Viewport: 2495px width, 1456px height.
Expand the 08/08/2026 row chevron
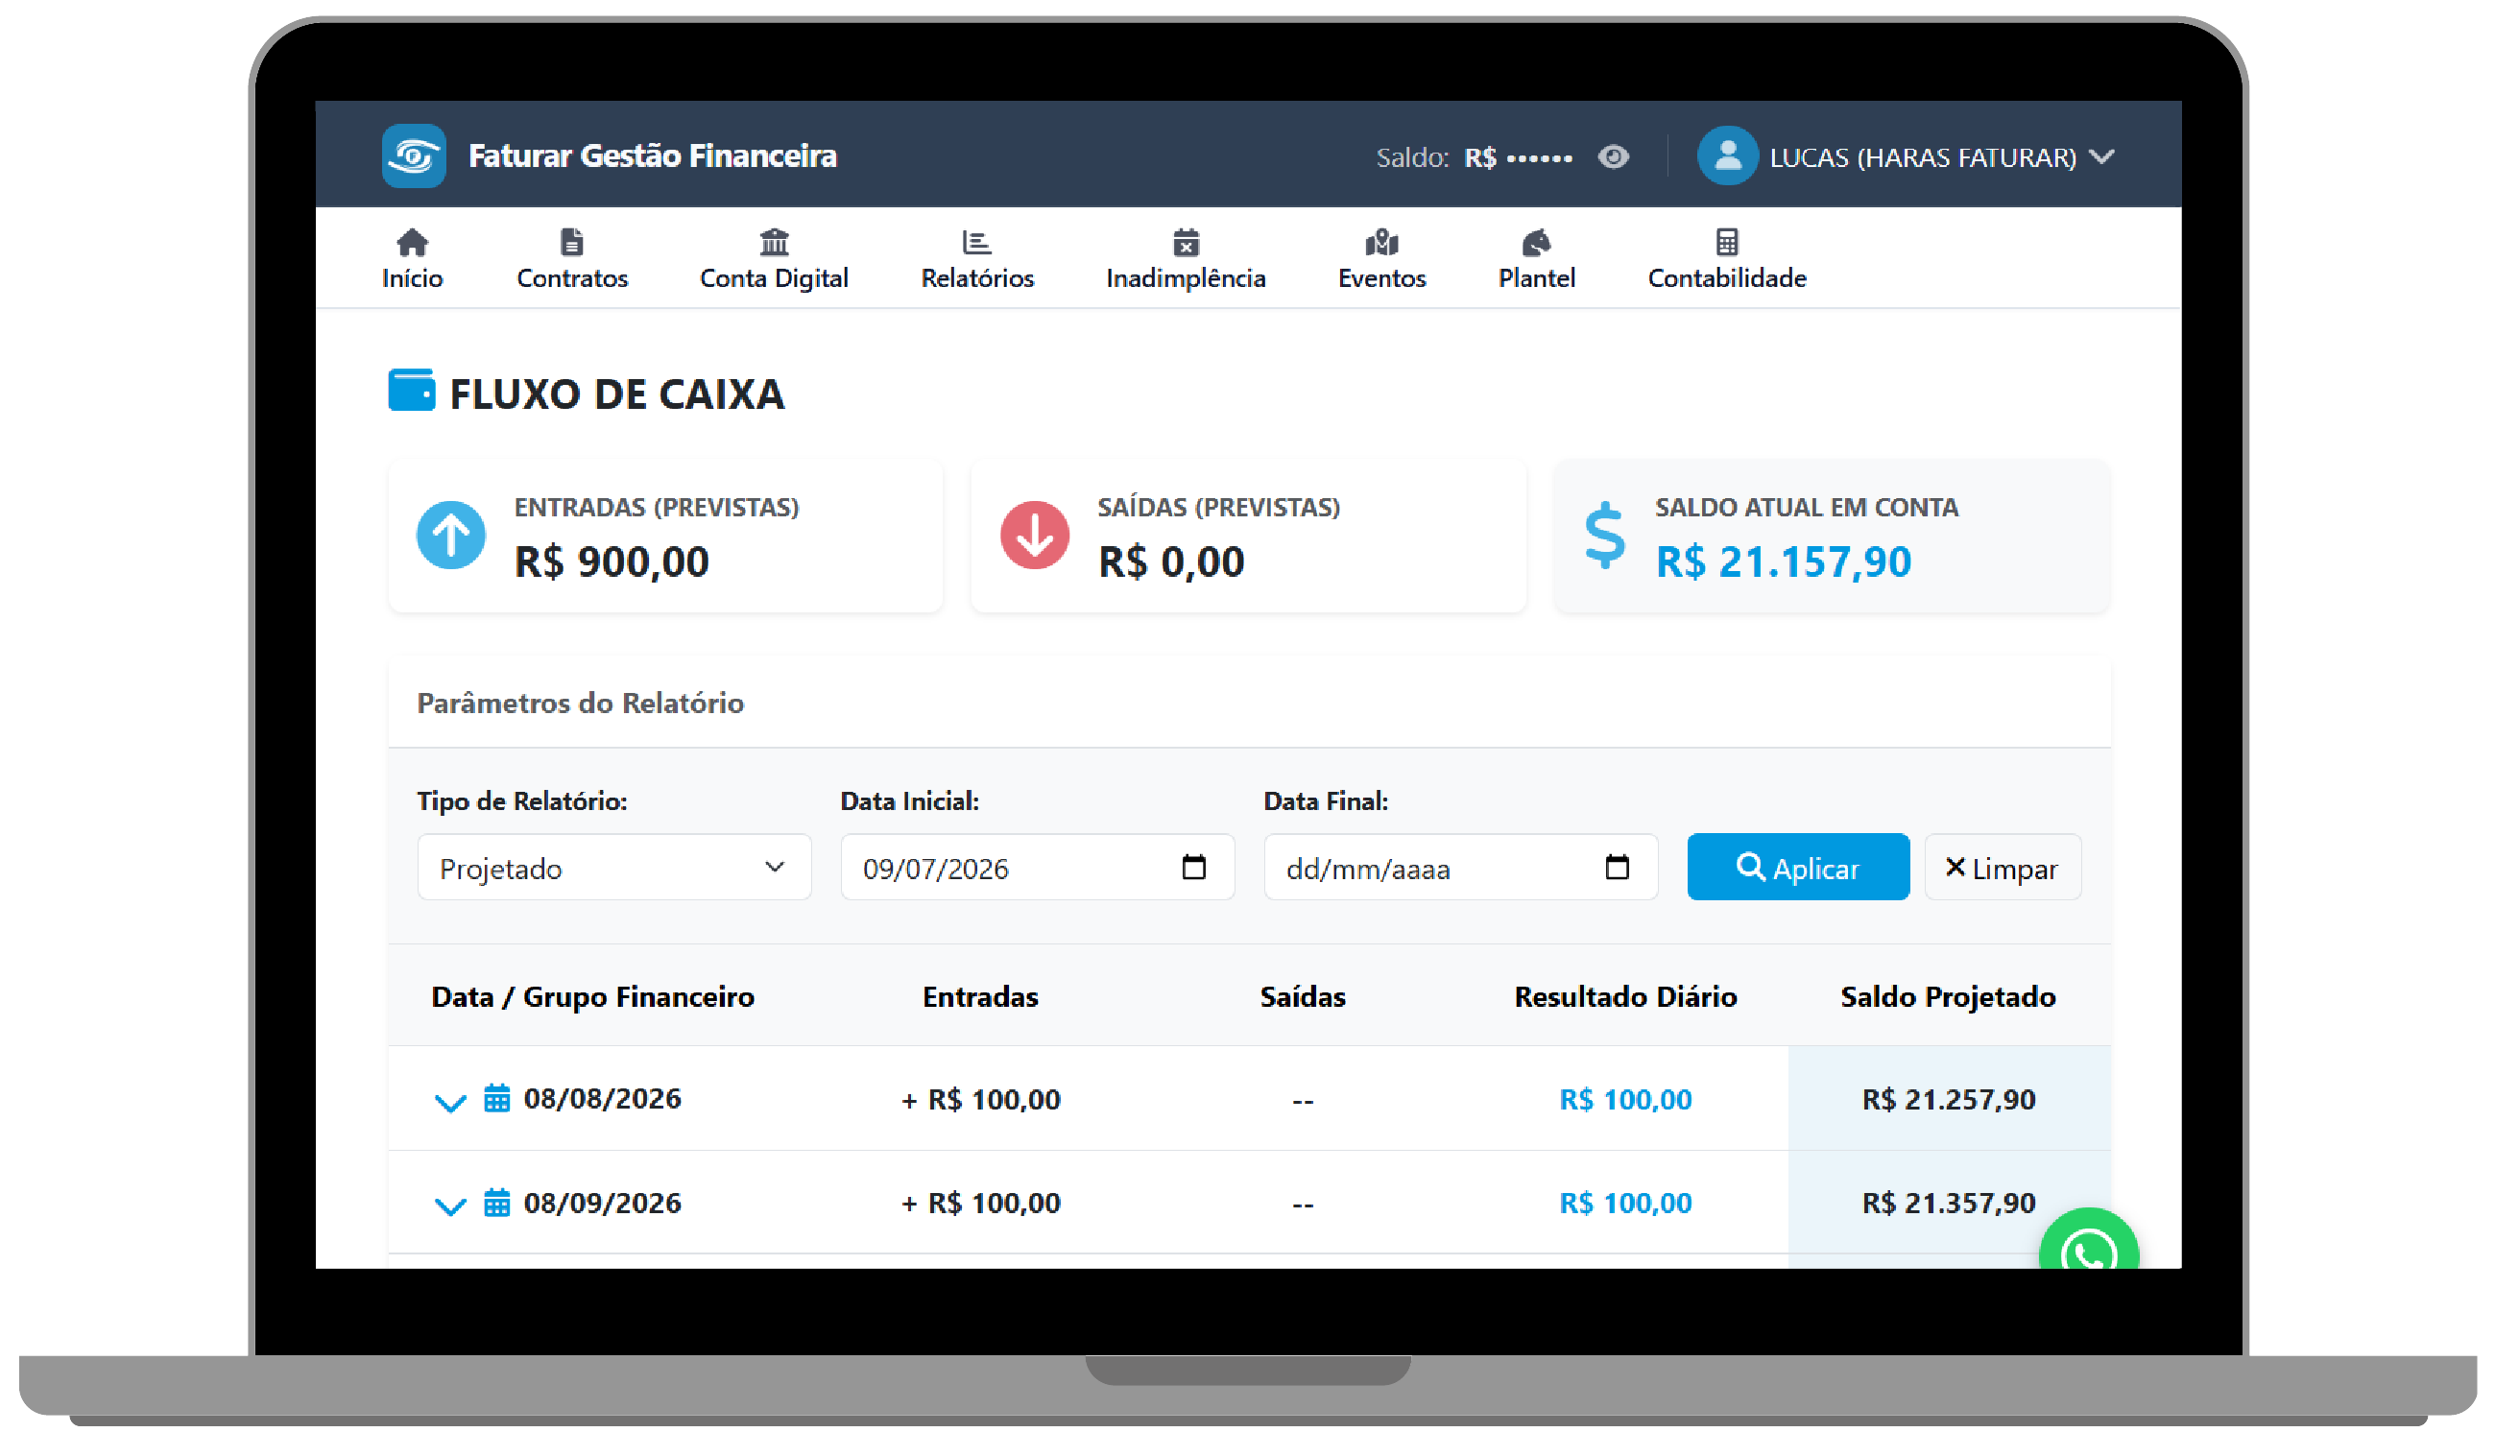point(450,1102)
